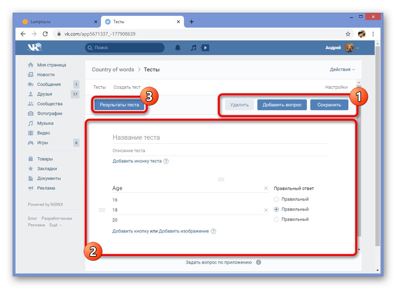Viewport: 396px width, 289px height.
Task: Click info icon beside Задать вопрос по приложению
Action: (258, 262)
